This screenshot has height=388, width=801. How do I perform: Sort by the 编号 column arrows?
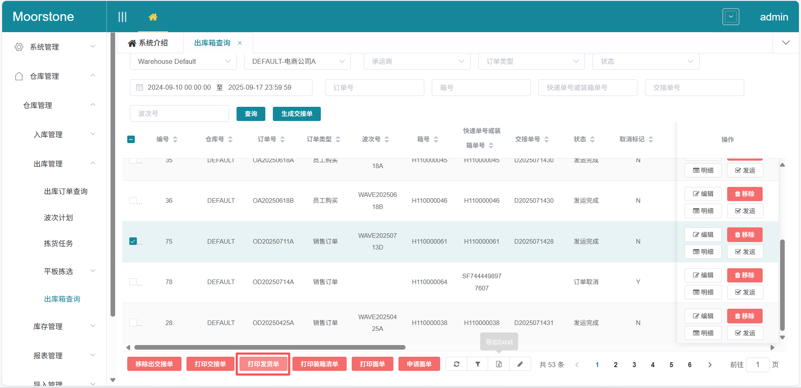(175, 139)
